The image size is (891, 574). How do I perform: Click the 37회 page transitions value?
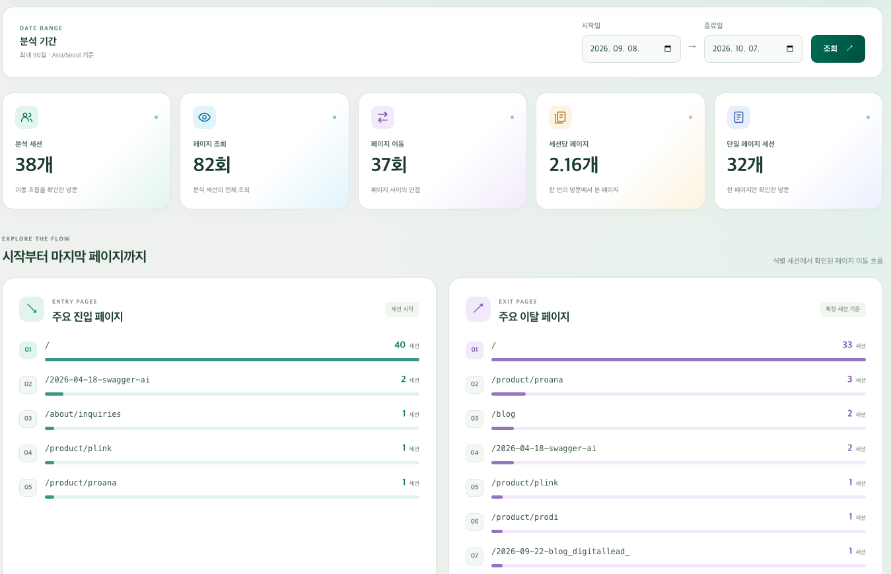point(389,164)
